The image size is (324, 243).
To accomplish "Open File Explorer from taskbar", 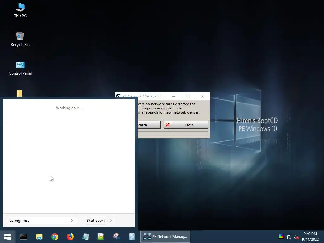I will 39,237.
